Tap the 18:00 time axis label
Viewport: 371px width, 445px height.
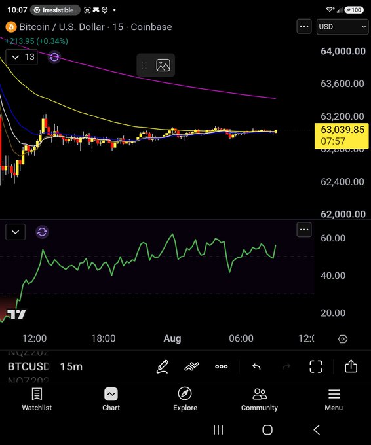tap(104, 338)
